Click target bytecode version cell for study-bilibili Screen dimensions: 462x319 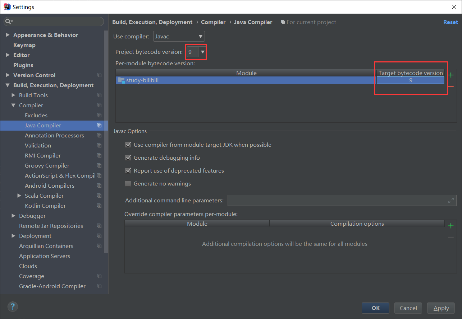411,80
